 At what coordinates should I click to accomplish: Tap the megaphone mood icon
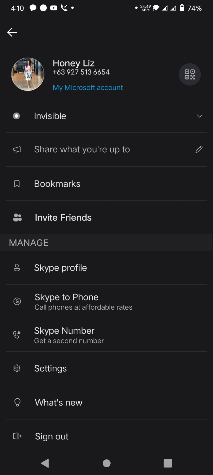coord(17,150)
